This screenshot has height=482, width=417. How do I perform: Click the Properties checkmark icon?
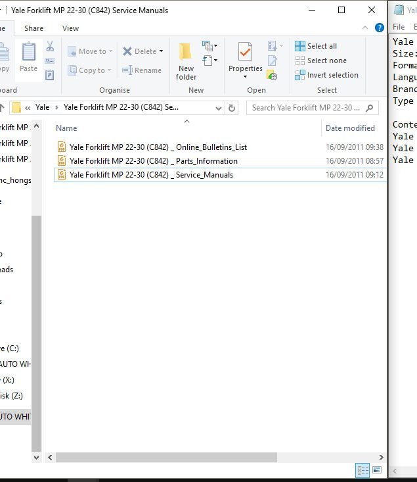tap(245, 52)
